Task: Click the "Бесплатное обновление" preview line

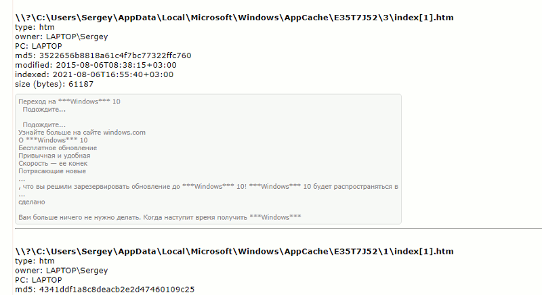Action: point(57,147)
